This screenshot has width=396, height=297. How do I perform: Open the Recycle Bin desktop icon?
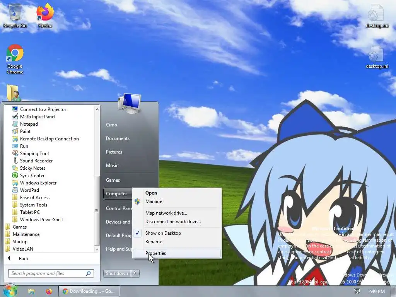15,15
